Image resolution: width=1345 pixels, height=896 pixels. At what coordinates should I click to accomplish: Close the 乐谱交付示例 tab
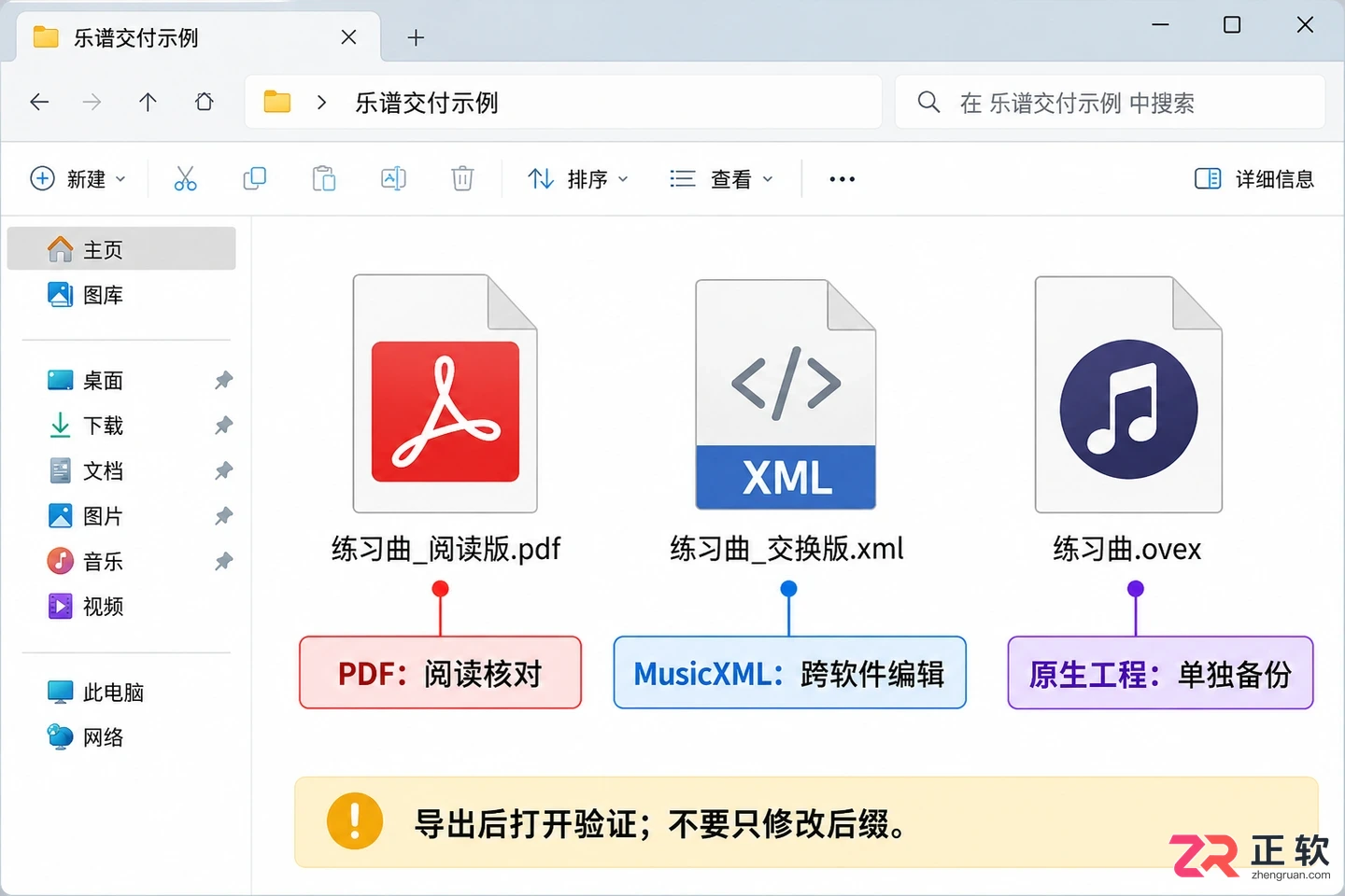point(348,37)
